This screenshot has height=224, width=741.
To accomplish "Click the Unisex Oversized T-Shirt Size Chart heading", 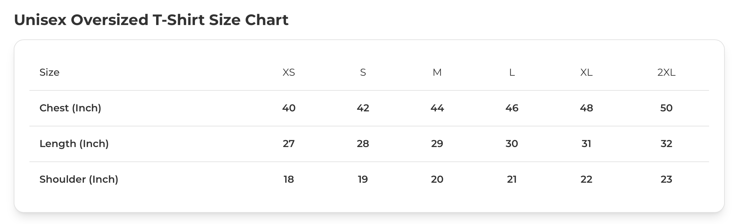I will coord(151,20).
